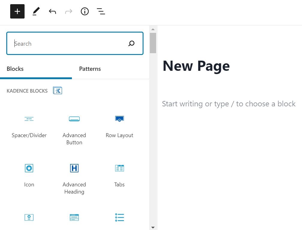302x230 pixels.
Task: Switch to the Patterns tab
Action: (90, 69)
